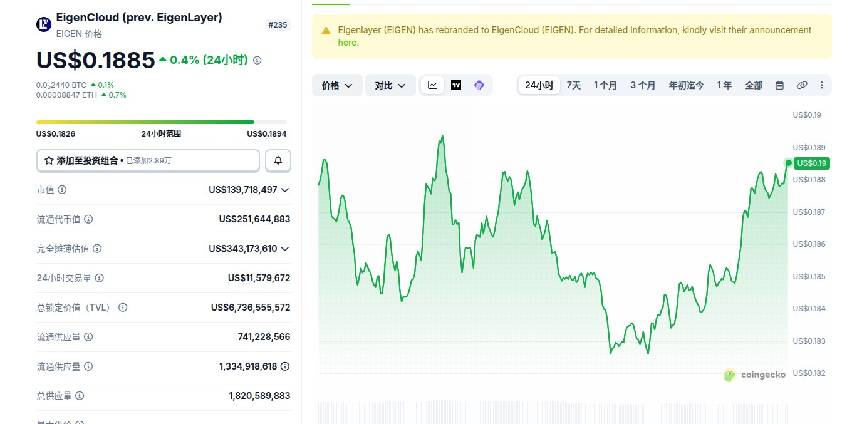
Task: Click the info icon next to 市值
Action: [x=62, y=190]
